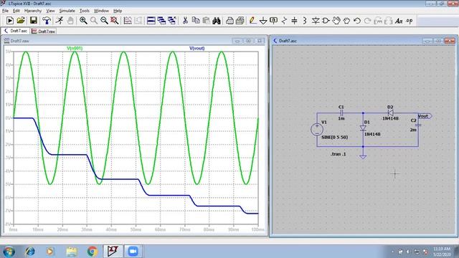The image size is (459, 258).
Task: Open the View menu
Action: pyautogui.click(x=50, y=11)
